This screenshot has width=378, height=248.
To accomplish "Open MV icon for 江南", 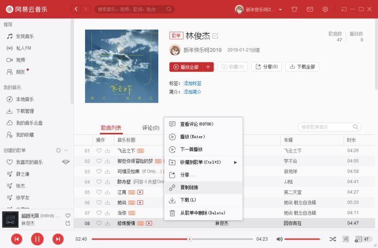I will (x=140, y=192).
